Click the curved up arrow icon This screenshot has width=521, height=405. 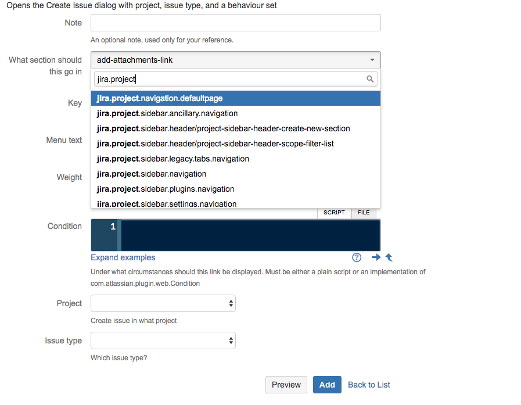tap(389, 257)
